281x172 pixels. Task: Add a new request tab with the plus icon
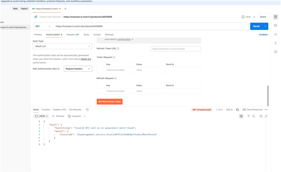65,9
